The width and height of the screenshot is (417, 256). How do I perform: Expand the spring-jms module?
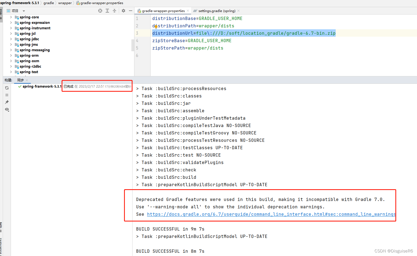(11, 44)
